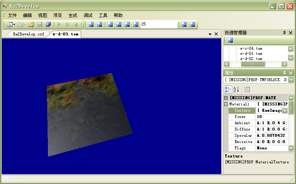Switch properties to Categorized view
This screenshot has height=184, width=296.
tap(228, 89)
